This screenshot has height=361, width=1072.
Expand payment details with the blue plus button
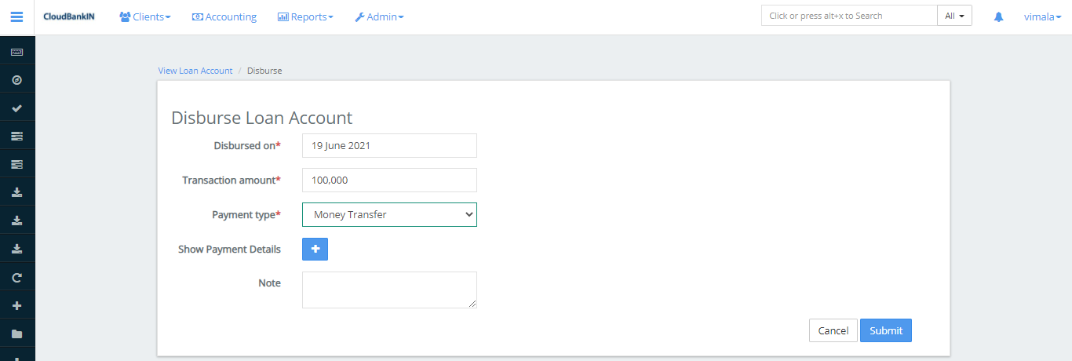315,249
